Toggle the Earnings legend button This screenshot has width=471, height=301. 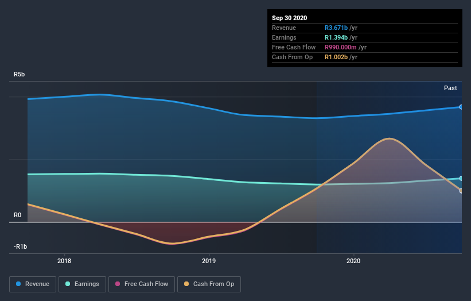click(82, 284)
